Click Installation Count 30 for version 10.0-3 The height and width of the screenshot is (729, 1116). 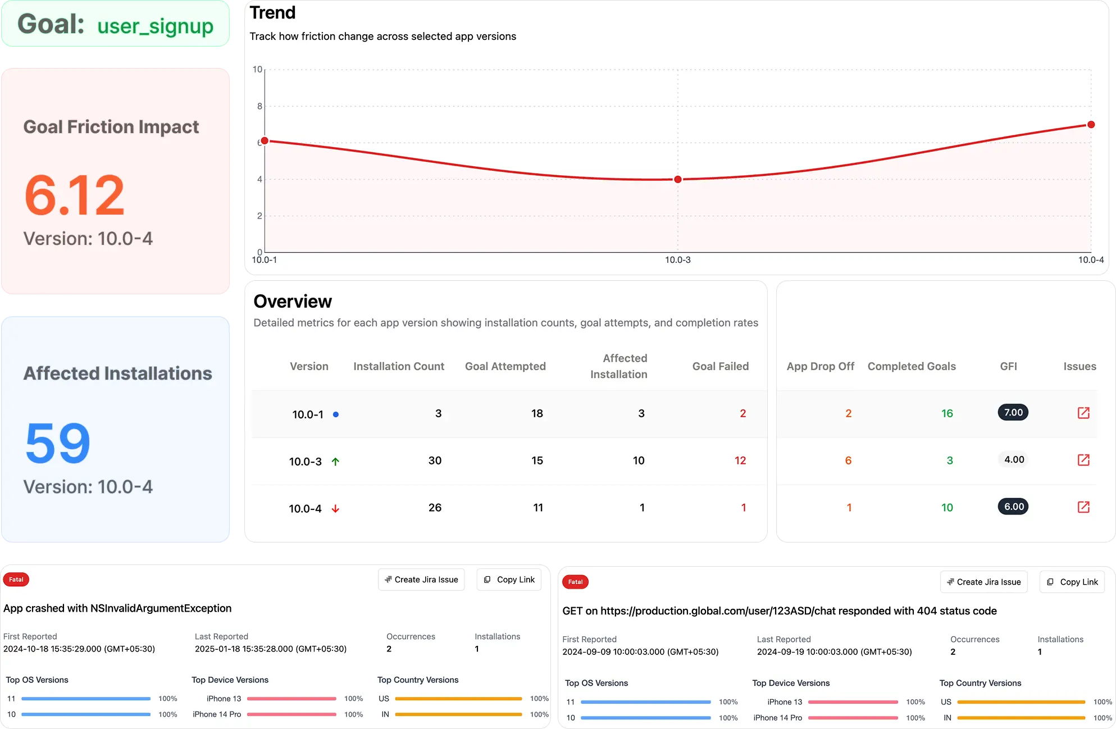point(435,461)
